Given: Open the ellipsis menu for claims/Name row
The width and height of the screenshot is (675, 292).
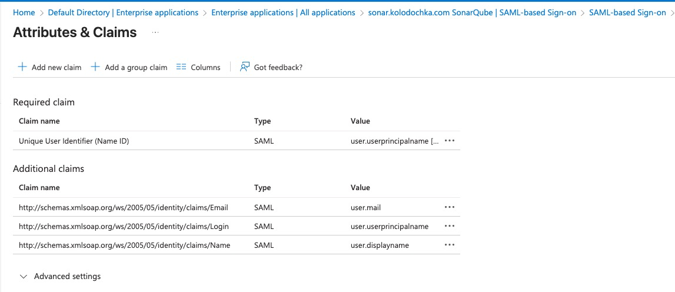Looking at the screenshot, I should point(450,245).
